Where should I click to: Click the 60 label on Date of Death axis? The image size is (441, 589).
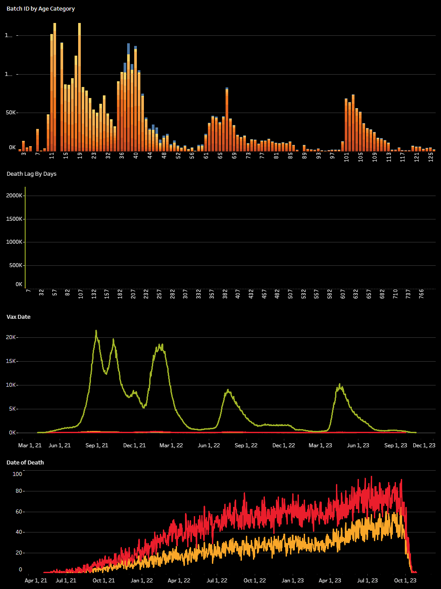click(19, 512)
